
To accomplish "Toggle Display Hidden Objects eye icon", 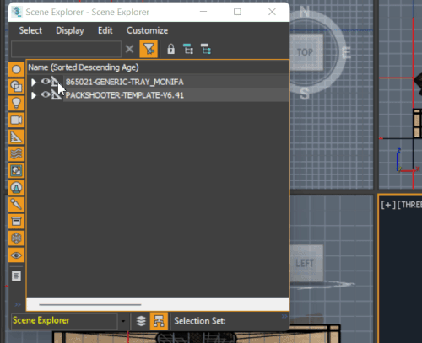I will click(16, 255).
